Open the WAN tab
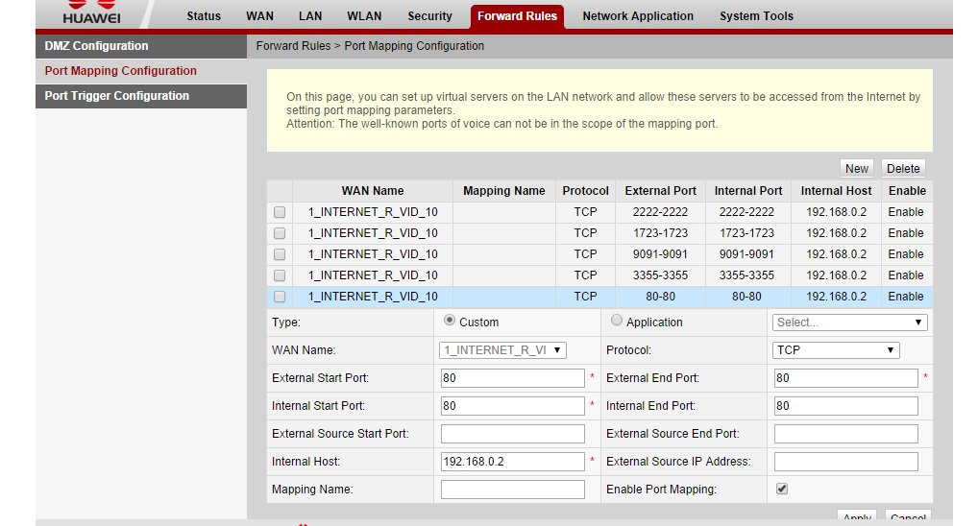 tap(259, 16)
